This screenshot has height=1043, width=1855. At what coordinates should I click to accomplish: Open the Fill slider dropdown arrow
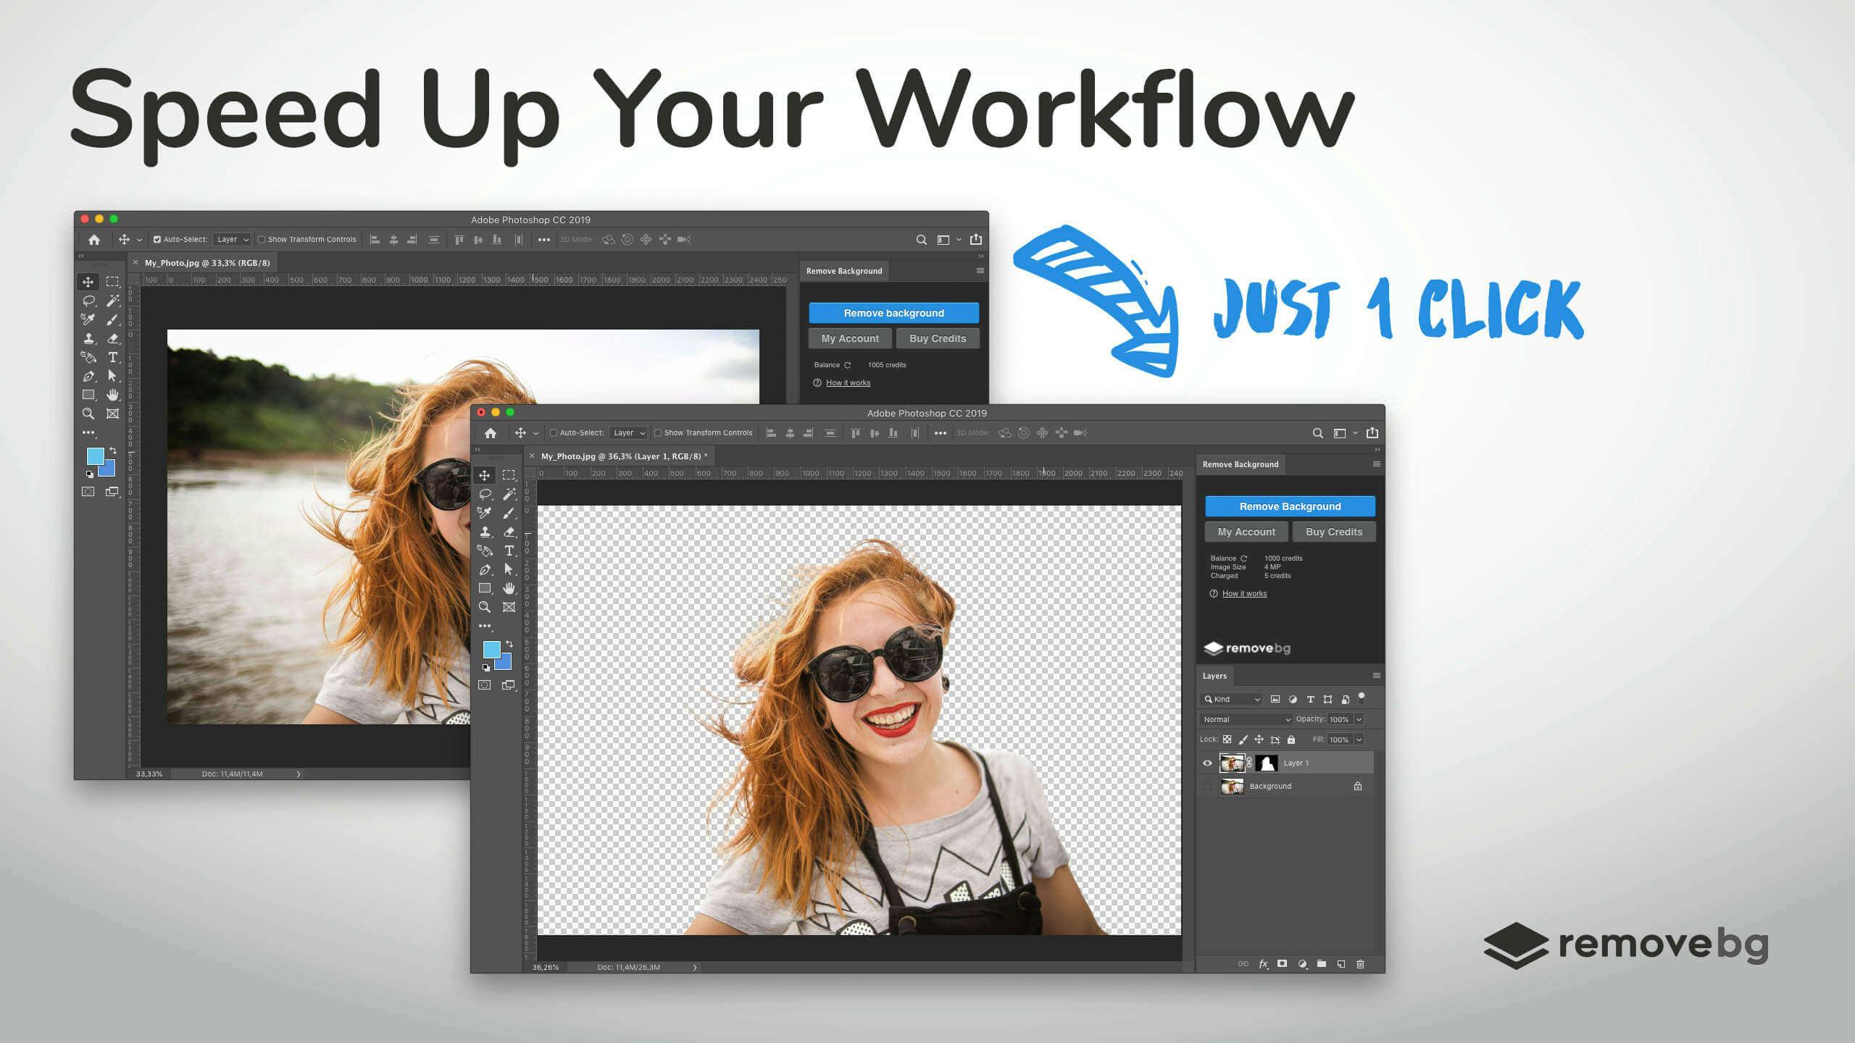point(1359,740)
